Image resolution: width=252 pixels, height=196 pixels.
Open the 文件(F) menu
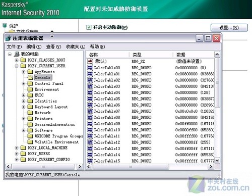(x=14, y=46)
